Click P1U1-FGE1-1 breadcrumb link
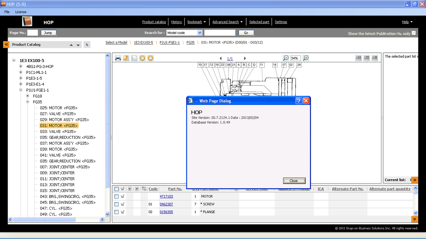 point(170,42)
